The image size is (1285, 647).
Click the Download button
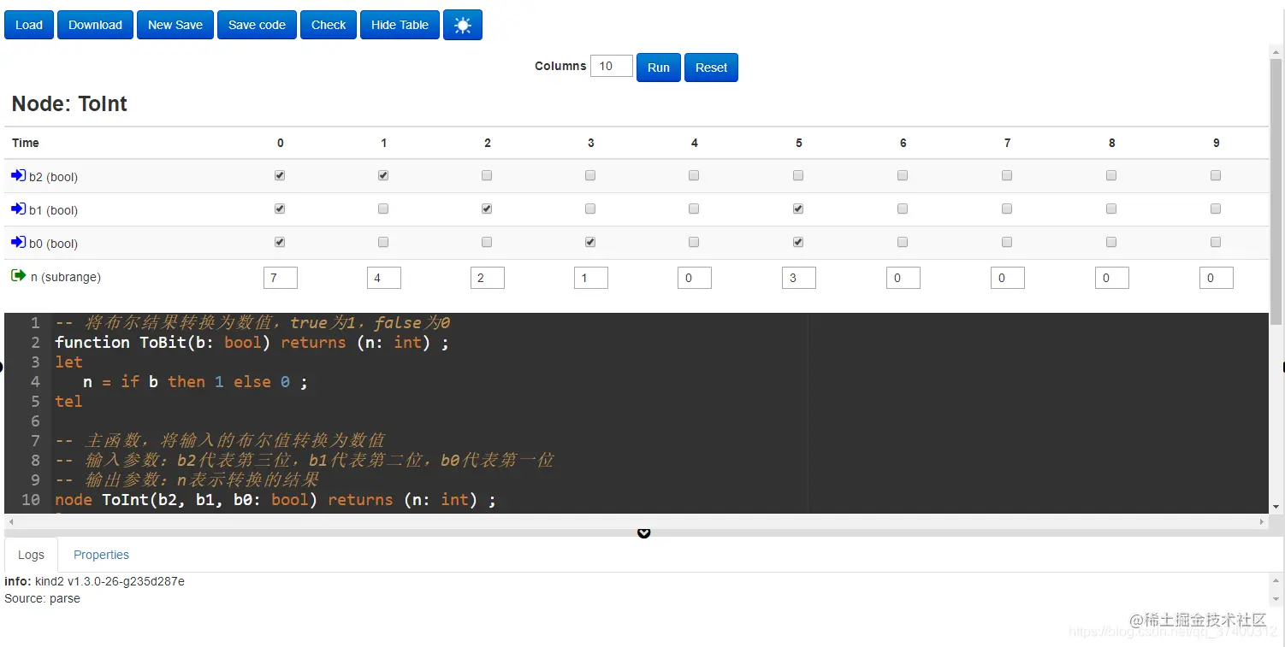click(x=95, y=25)
